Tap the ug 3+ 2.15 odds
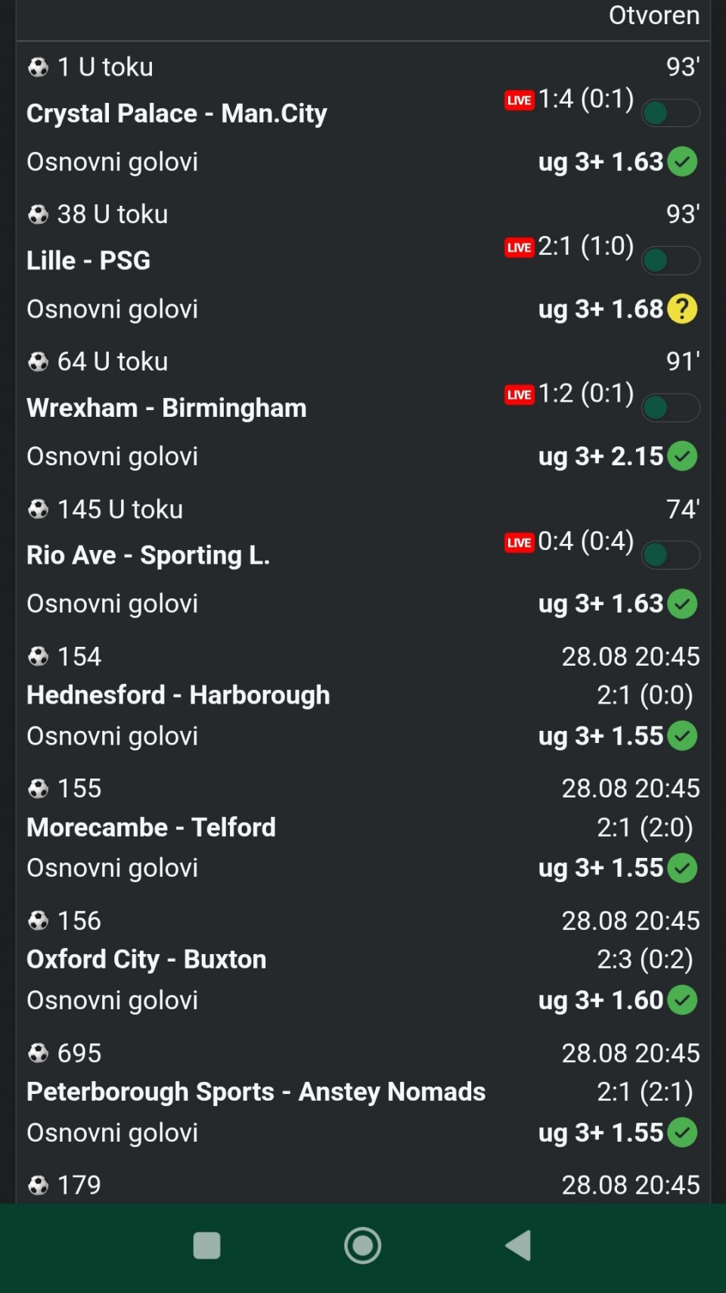This screenshot has height=1293, width=726. coord(600,456)
